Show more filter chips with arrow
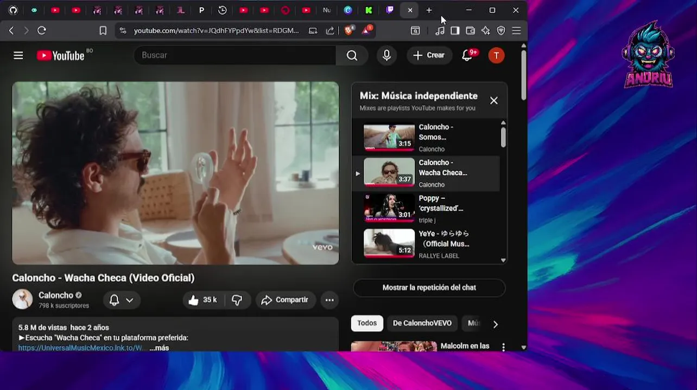The image size is (697, 390). [495, 324]
